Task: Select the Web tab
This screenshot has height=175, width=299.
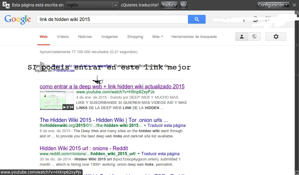Action: coord(44,37)
